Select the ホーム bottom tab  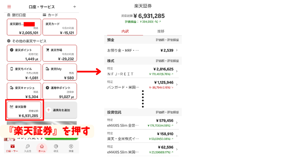pyautogui.click(x=42, y=148)
